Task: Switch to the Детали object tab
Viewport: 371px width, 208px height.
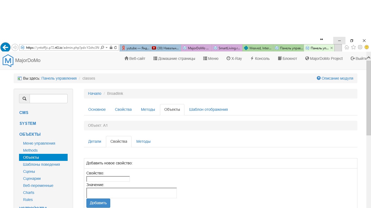Action: click(95, 141)
